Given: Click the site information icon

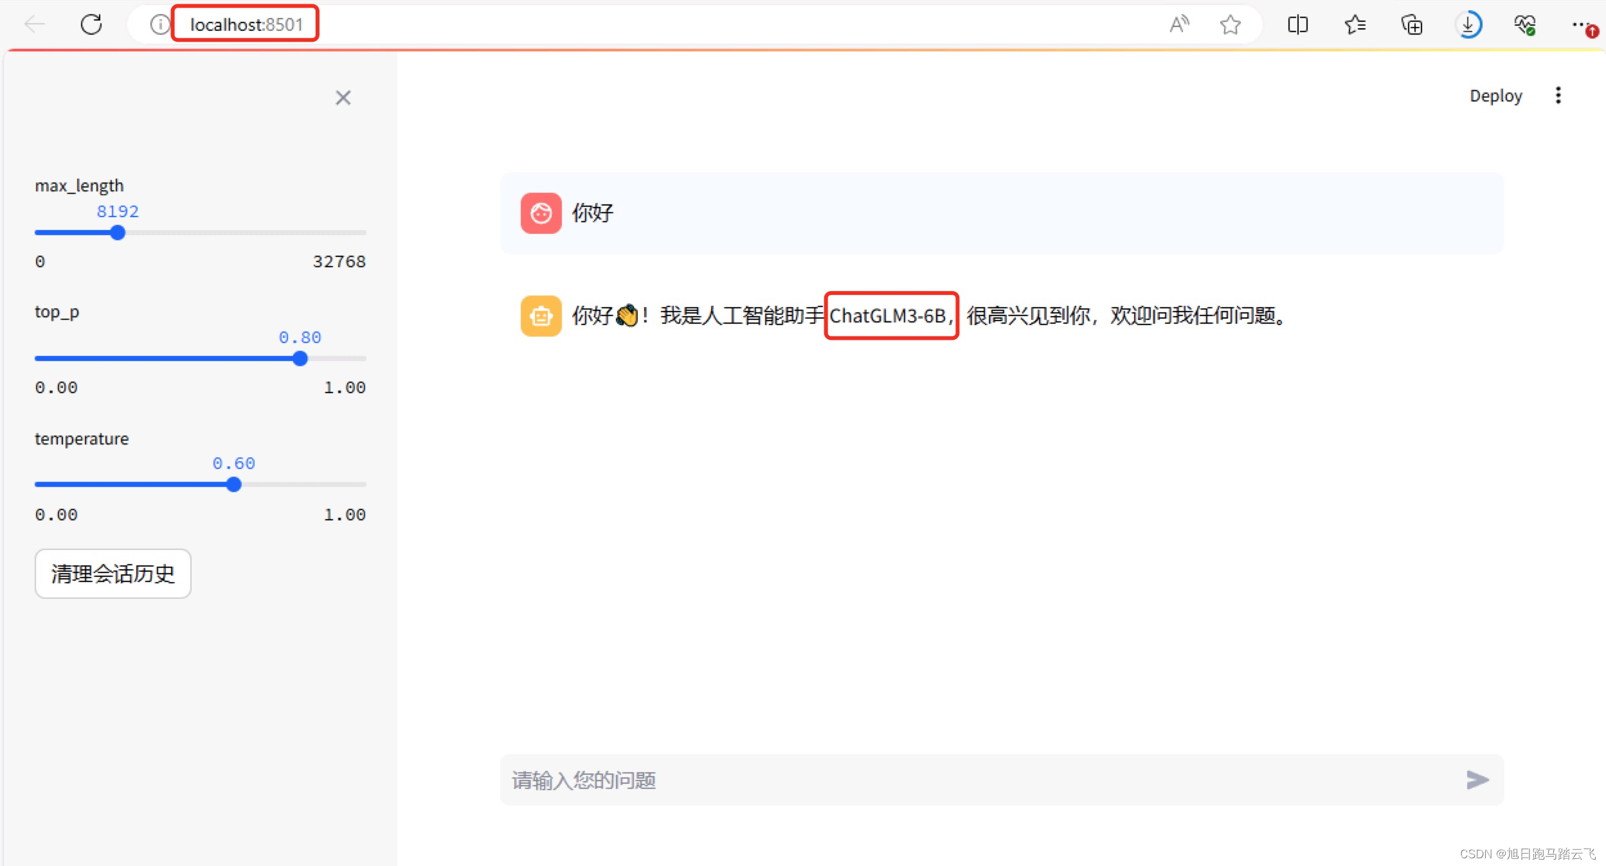Looking at the screenshot, I should coord(159,24).
